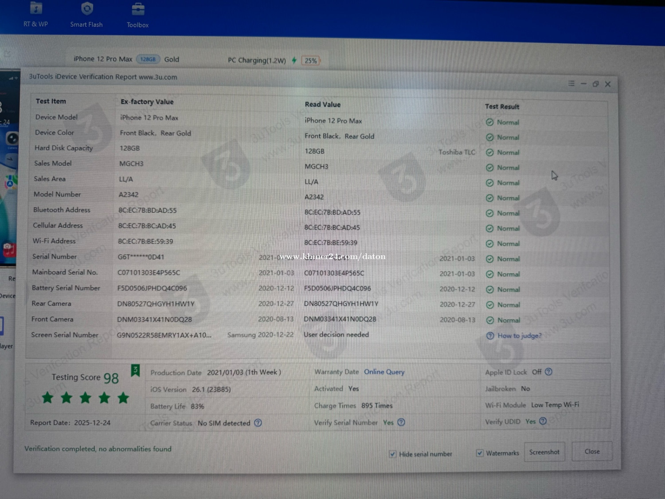Click the 128GB capacity badge
Screen dimensions: 665x499
pos(148,59)
